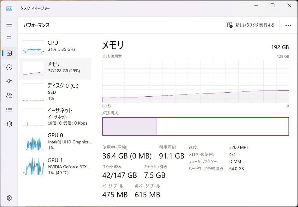Select the メモリ performance item
Screen dimensions: 298x207
pos(55,69)
